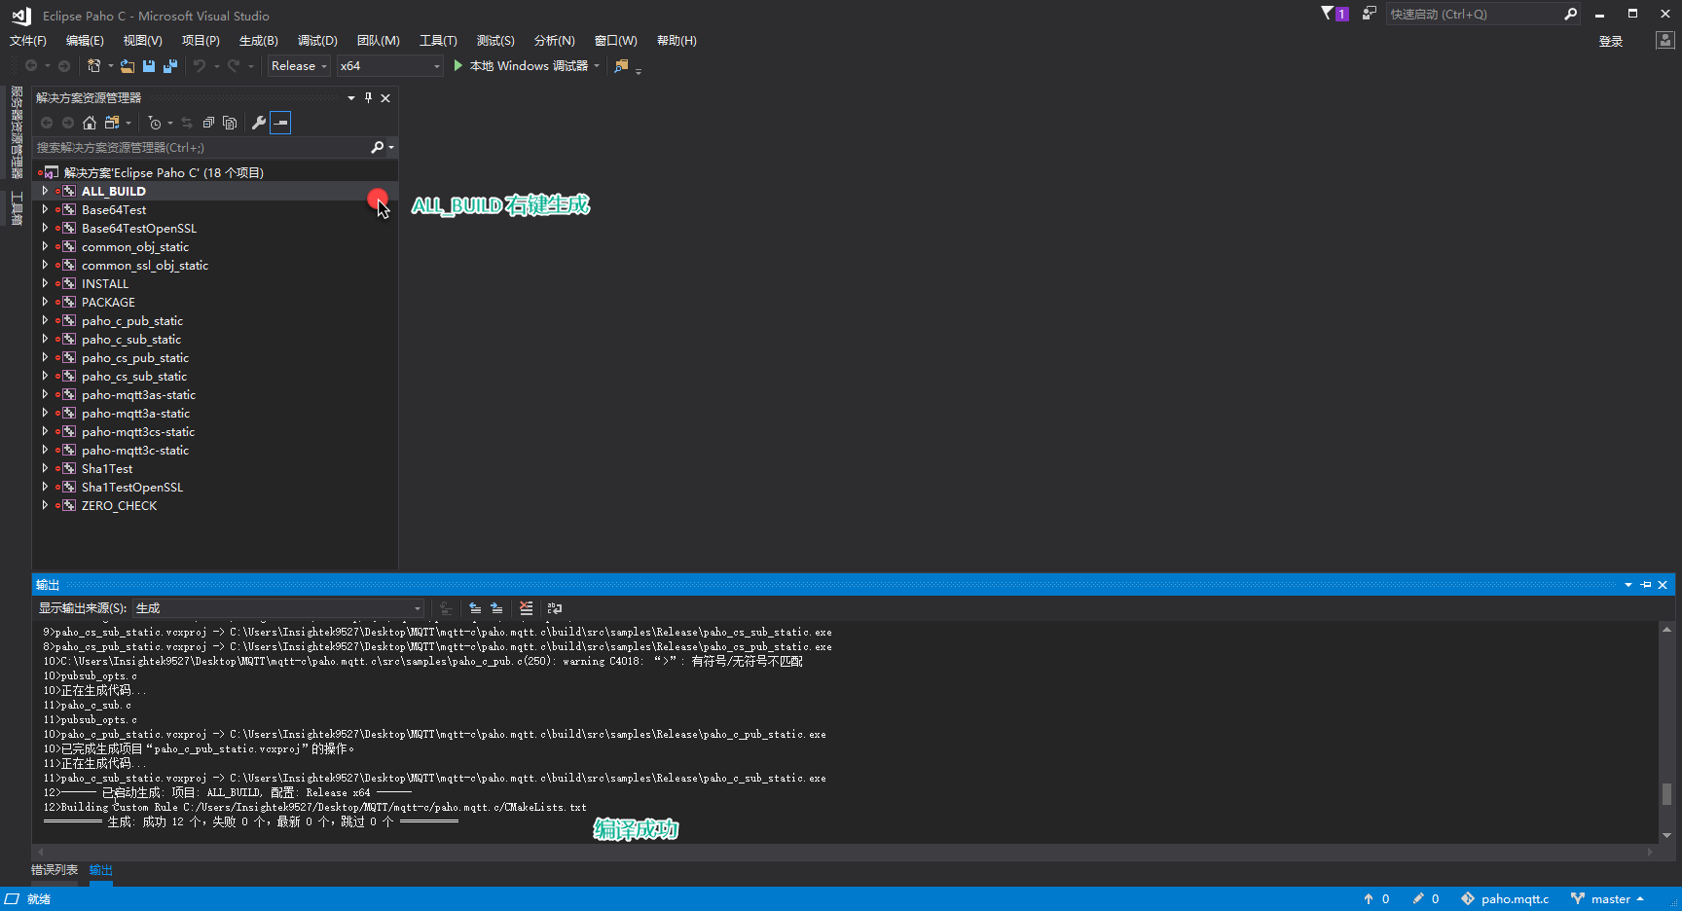Close the output panel
Screen dimensions: 1682x911
1663,585
